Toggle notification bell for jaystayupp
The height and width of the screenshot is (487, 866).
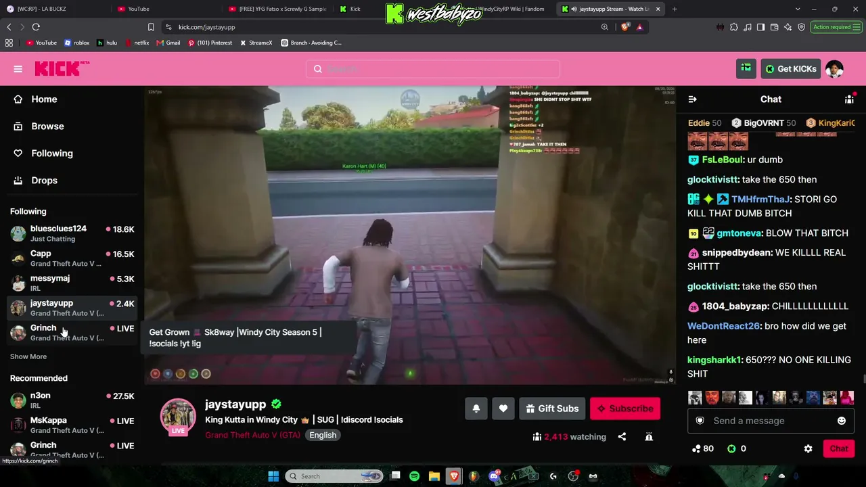point(476,409)
